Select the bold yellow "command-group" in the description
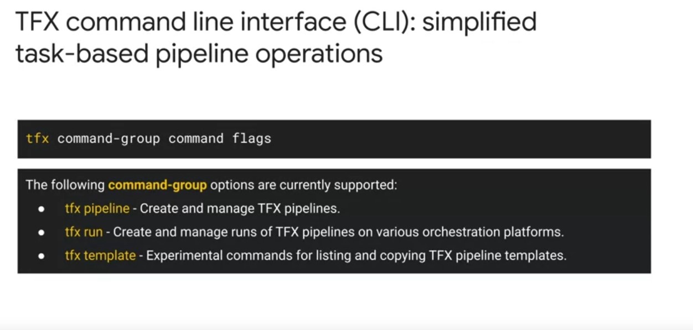This screenshot has width=693, height=330. (x=157, y=185)
